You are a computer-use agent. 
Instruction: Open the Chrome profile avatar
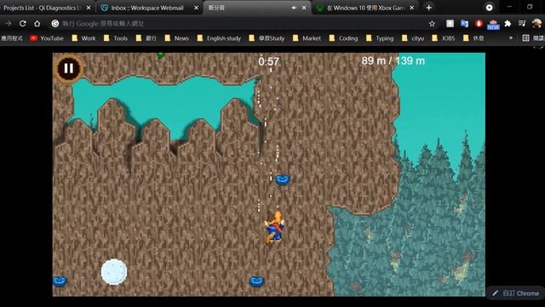tap(536, 23)
